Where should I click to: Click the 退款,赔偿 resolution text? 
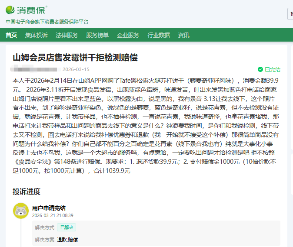click(x=67, y=240)
